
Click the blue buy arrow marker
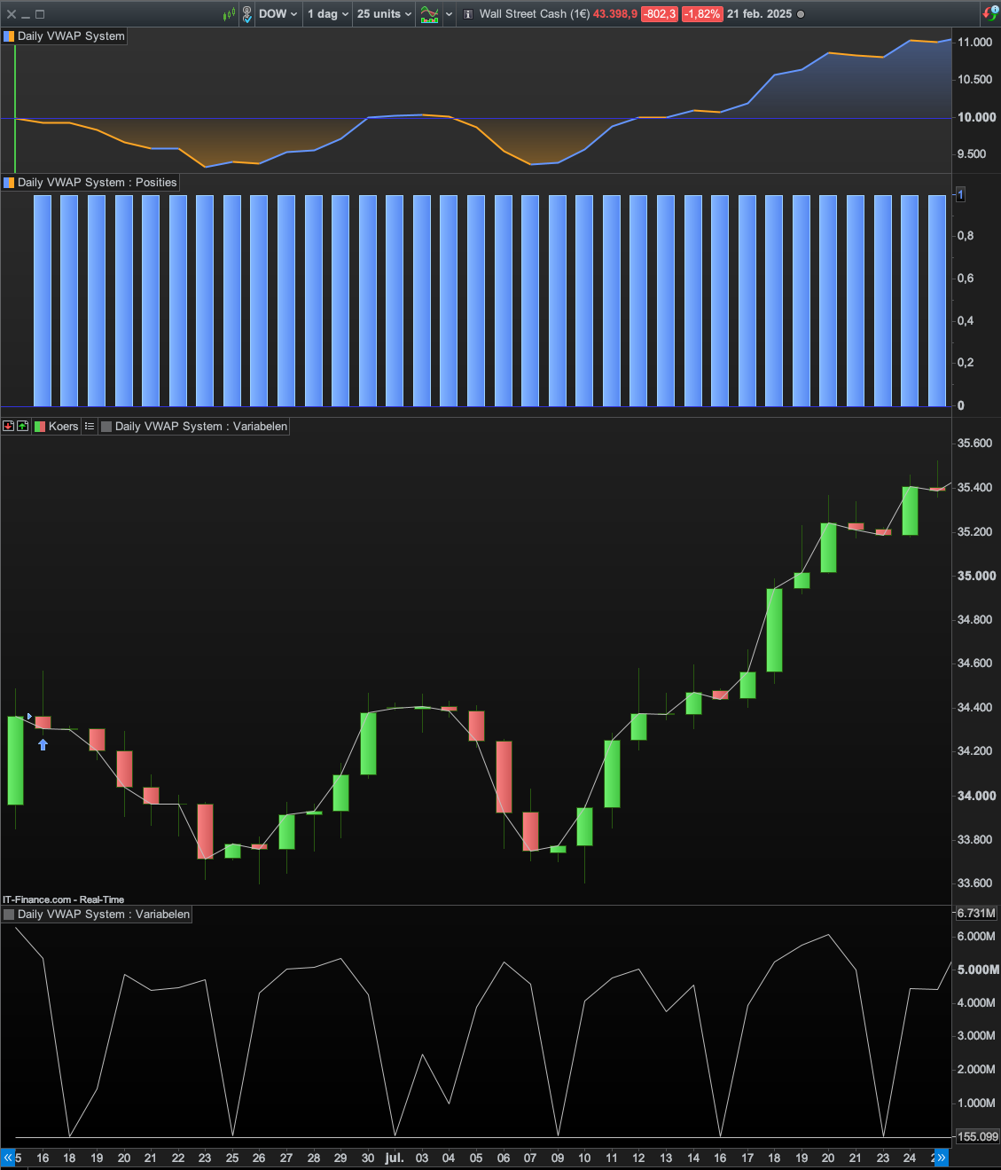coord(43,744)
